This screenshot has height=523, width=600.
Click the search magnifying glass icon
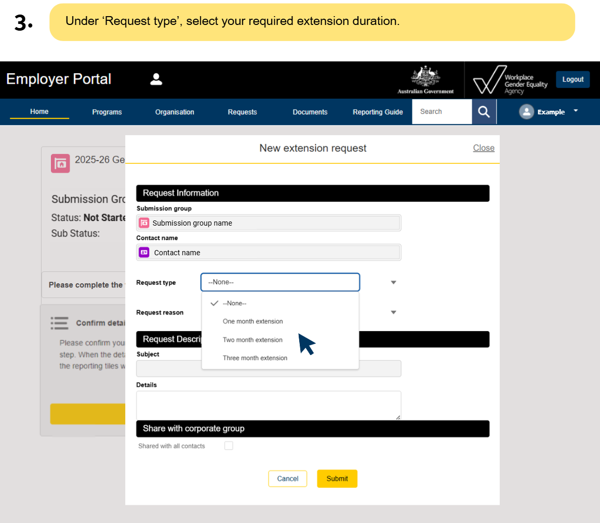coord(484,111)
